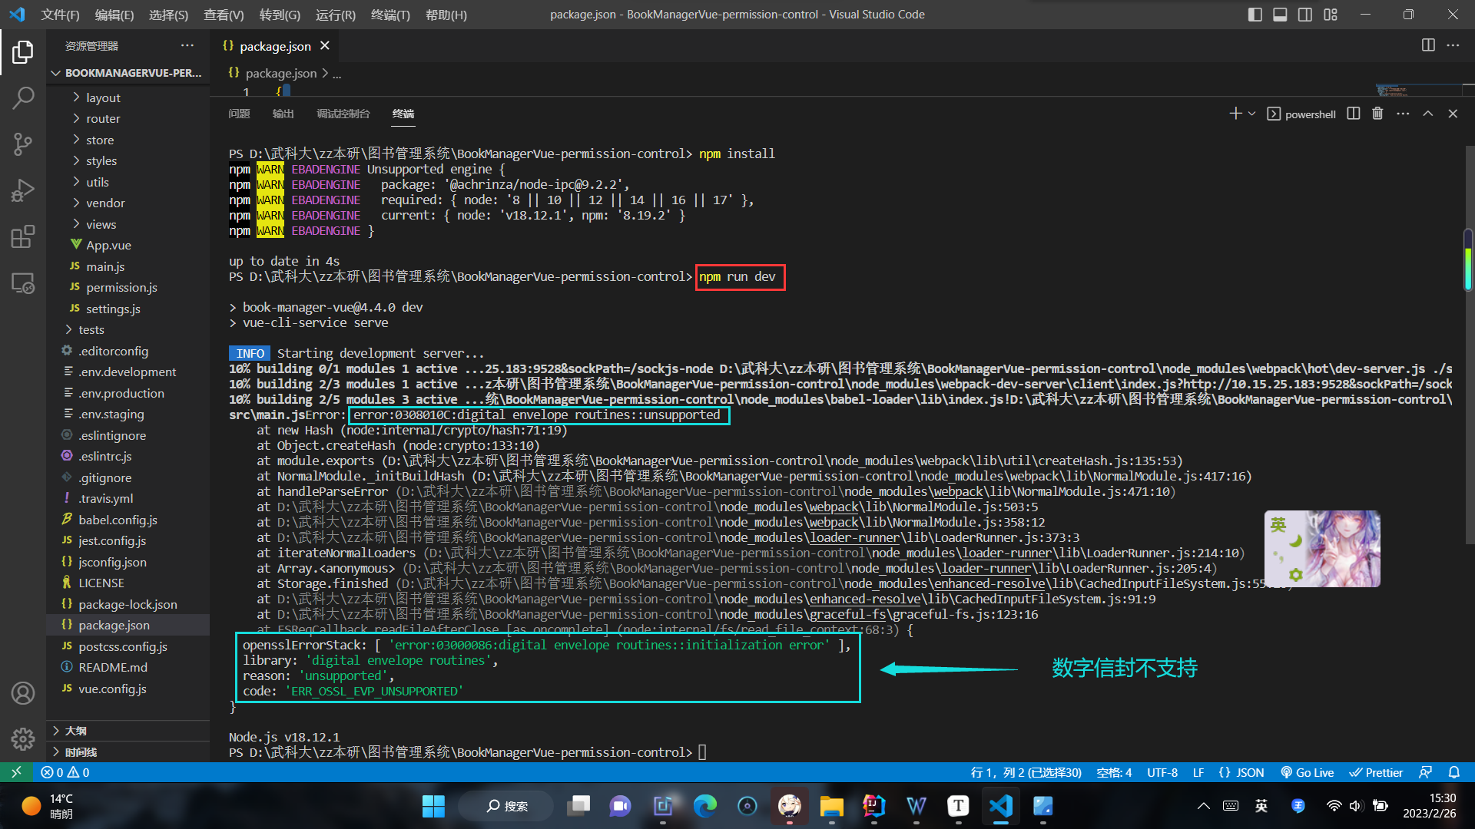
Task: Open the Search view in activity bar
Action: 23,97
